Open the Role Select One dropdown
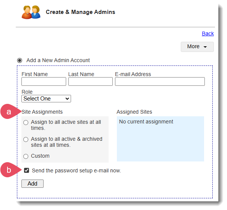This screenshot has height=210, width=227. pyautogui.click(x=46, y=99)
